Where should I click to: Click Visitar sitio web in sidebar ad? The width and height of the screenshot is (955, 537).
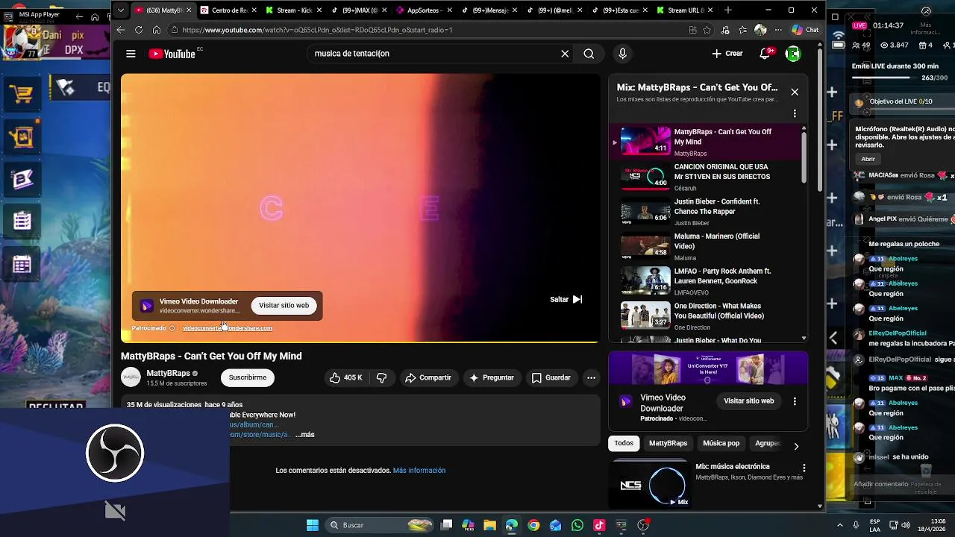click(x=748, y=401)
